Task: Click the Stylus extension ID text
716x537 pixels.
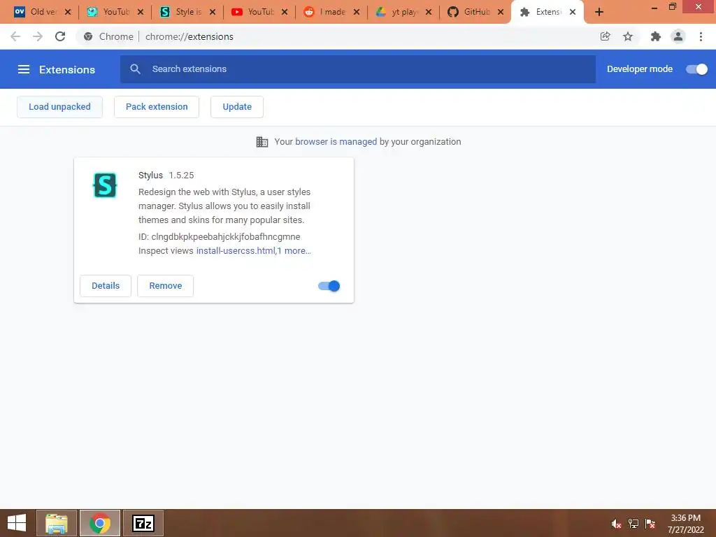Action: 219,237
